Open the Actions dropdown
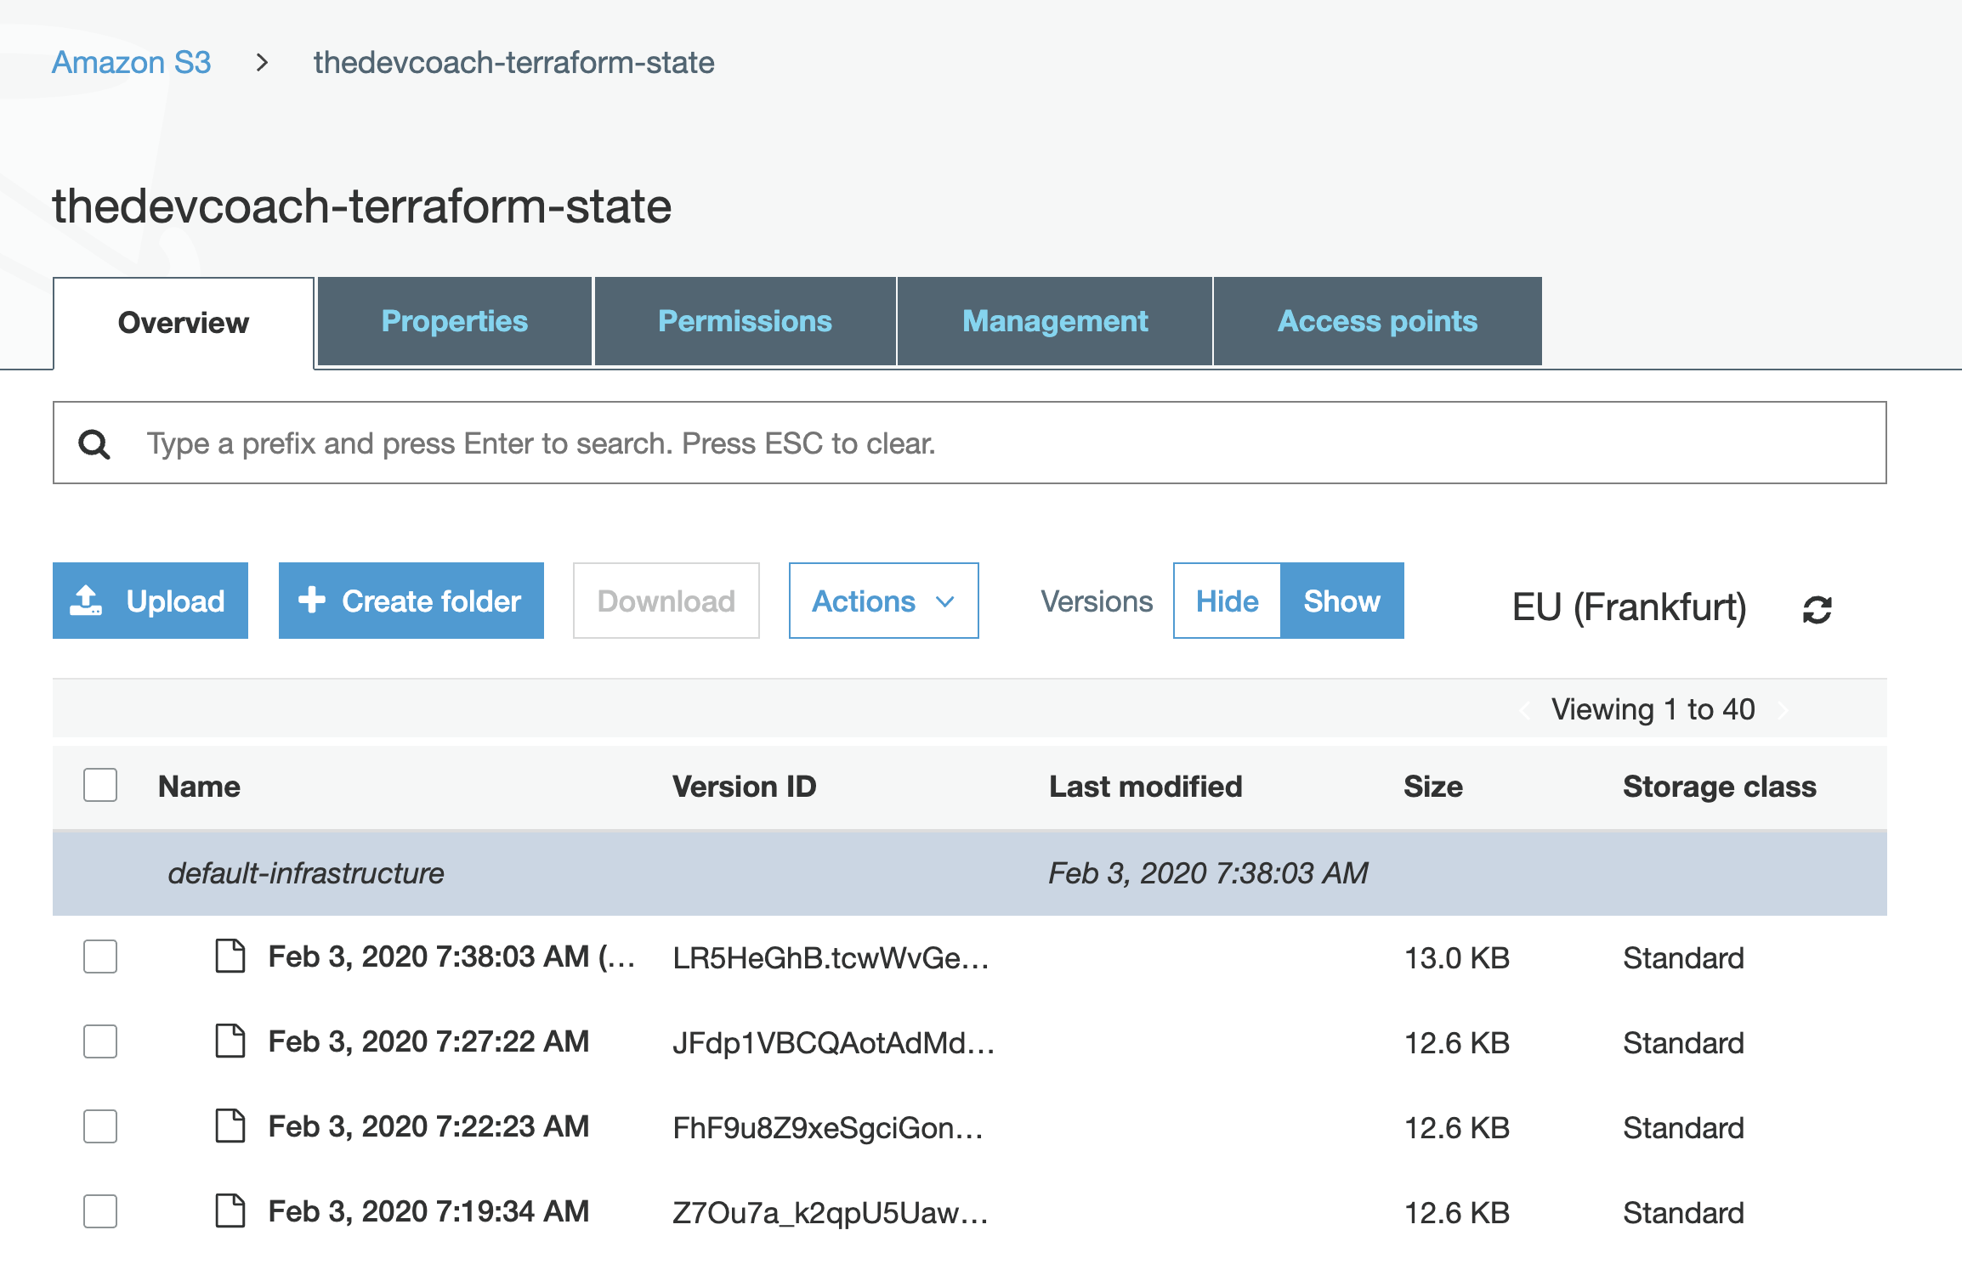 [x=882, y=601]
